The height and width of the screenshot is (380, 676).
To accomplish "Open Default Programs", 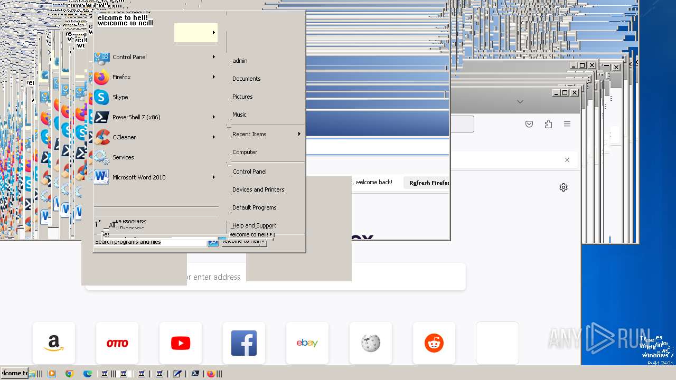I will click(254, 207).
